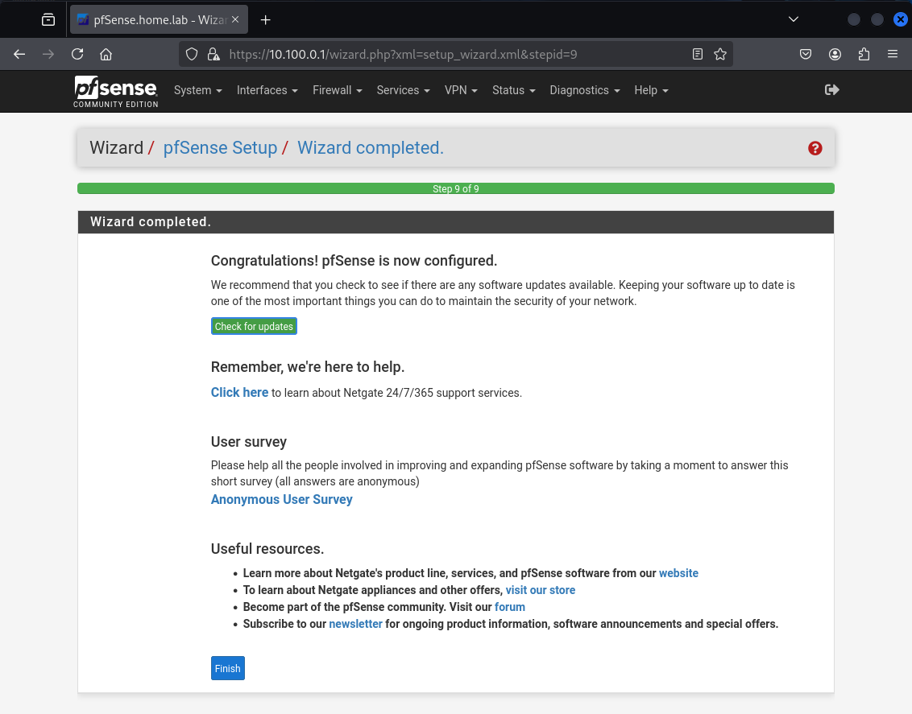Expand the Diagnostics menu
912x714 pixels.
[x=585, y=90]
